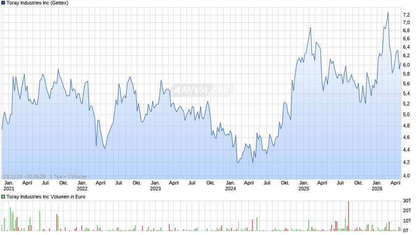
Task: Click the 30T volume axis label
Action: (x=407, y=201)
